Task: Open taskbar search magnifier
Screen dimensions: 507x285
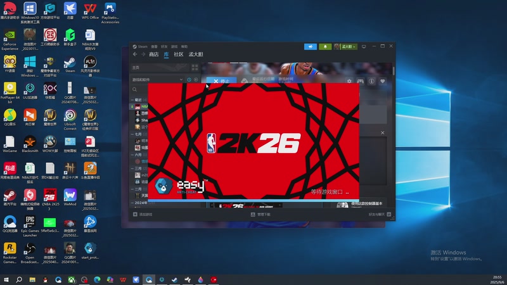Action: pos(19,279)
